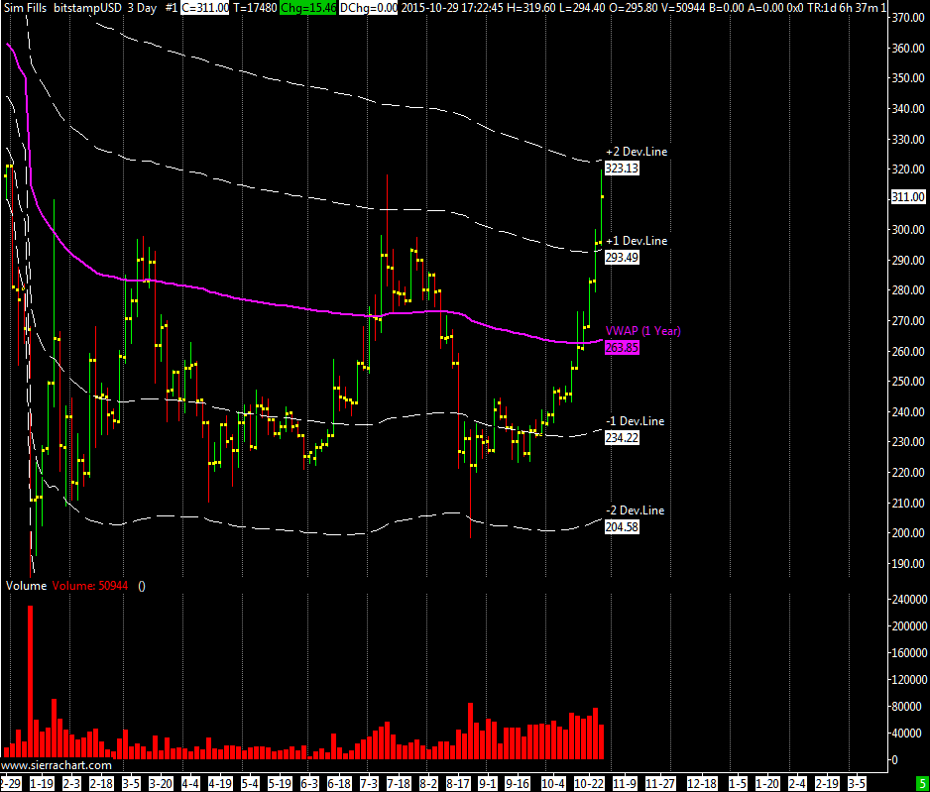
Task: Click the green 5 box at bottom right
Action: click(x=920, y=783)
